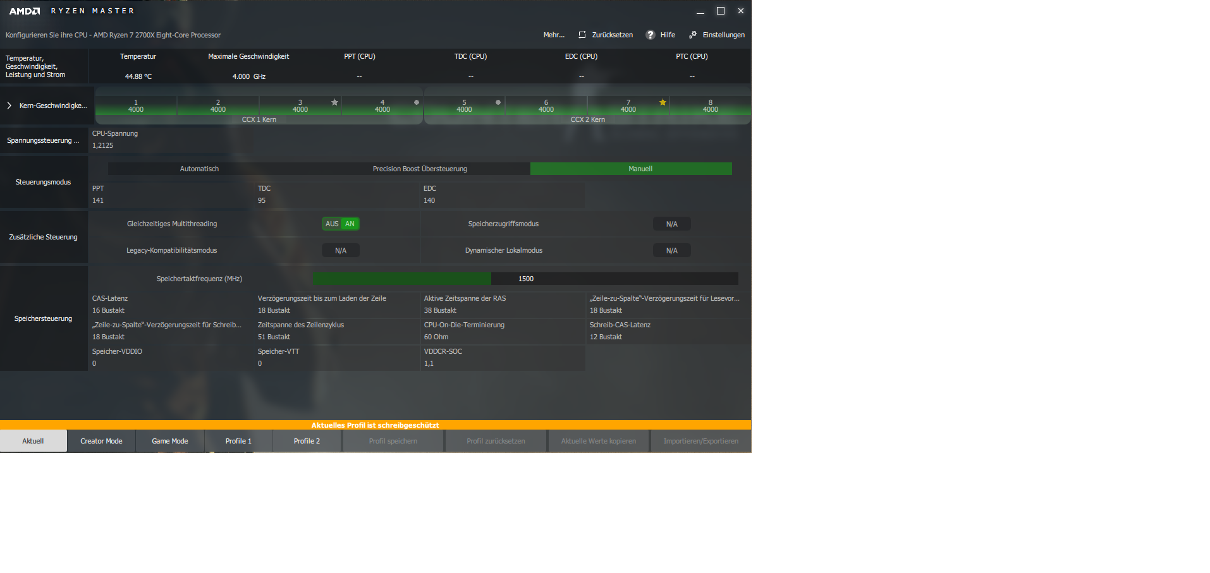The width and height of the screenshot is (1210, 573).
Task: Click the EDC value 140
Action: [429, 200]
